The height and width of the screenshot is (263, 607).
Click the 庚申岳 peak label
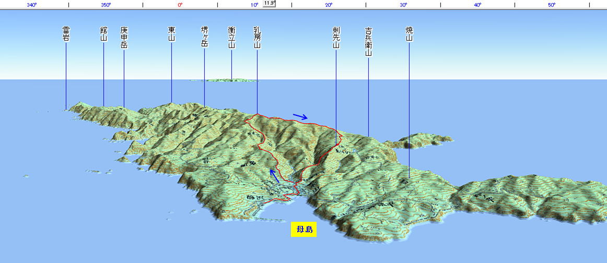(x=124, y=38)
